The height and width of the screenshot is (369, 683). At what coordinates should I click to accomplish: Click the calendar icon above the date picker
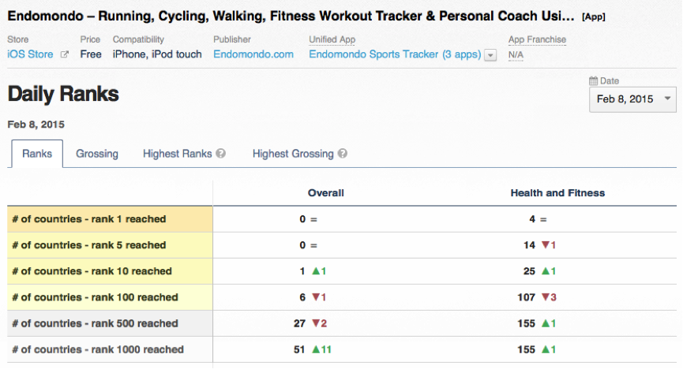tap(594, 80)
